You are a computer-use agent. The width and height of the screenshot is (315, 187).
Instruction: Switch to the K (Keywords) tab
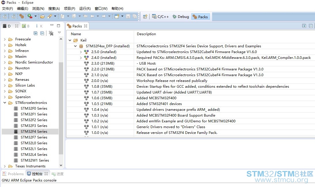pos(39,26)
